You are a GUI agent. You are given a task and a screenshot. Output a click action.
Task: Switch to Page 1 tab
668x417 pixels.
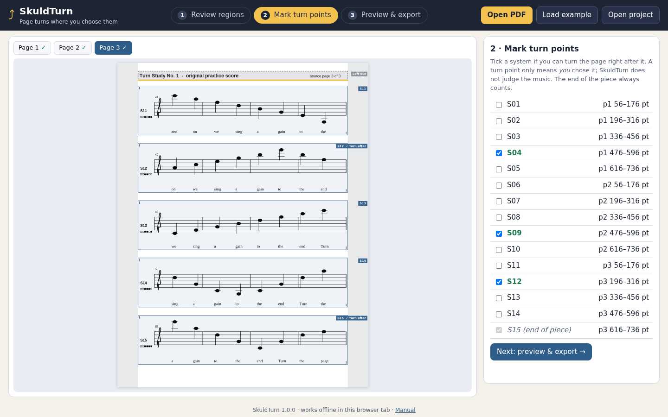point(32,48)
